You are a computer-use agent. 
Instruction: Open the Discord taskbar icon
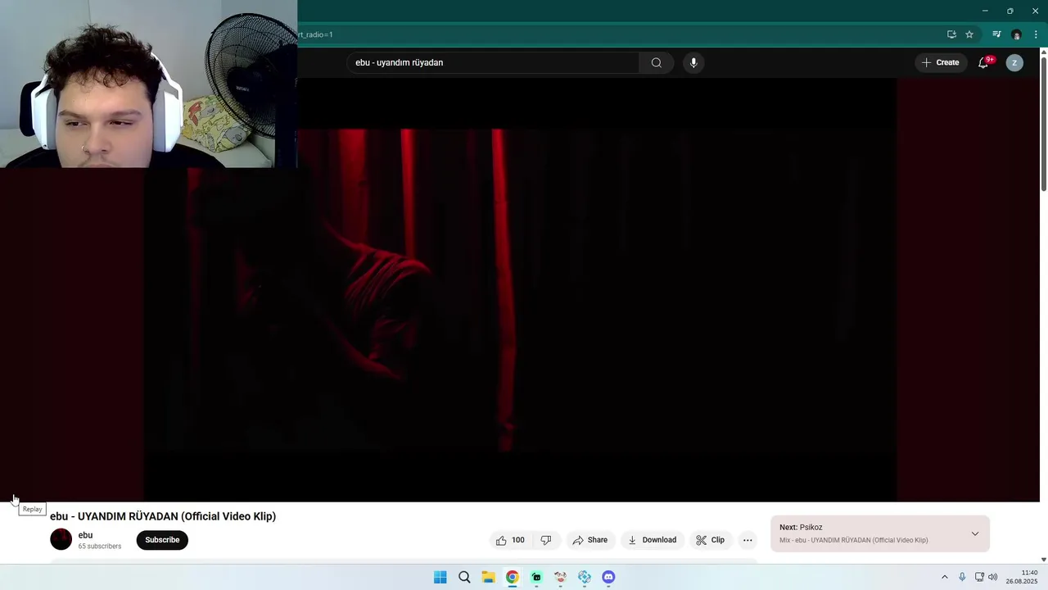(608, 577)
